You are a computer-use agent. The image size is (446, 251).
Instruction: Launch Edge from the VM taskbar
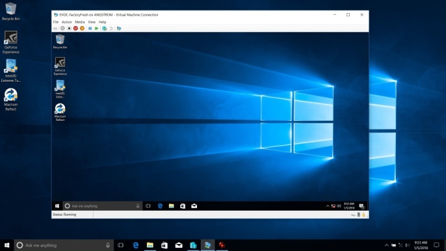160,206
